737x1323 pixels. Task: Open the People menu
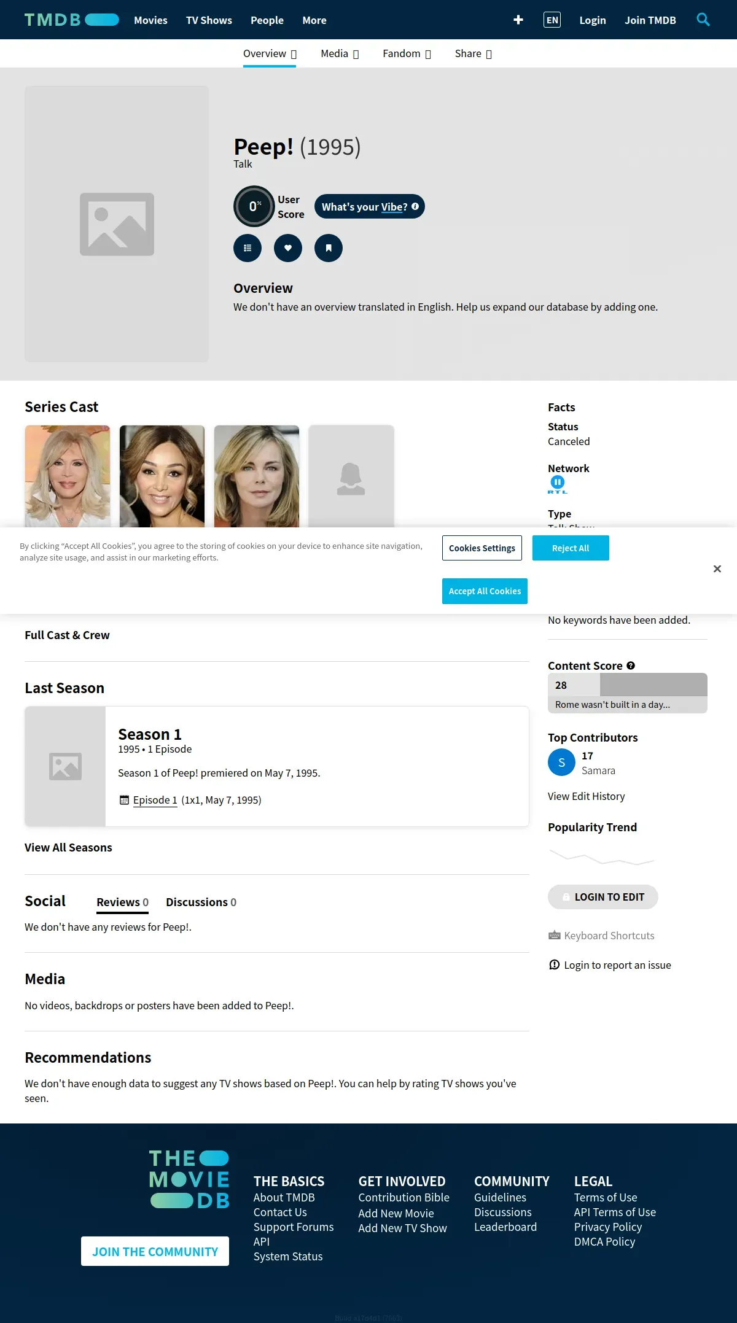click(x=267, y=20)
